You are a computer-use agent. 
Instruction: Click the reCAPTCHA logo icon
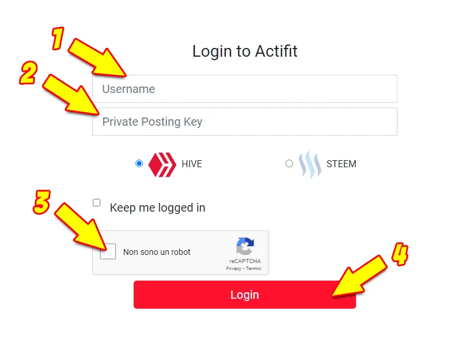pos(245,246)
